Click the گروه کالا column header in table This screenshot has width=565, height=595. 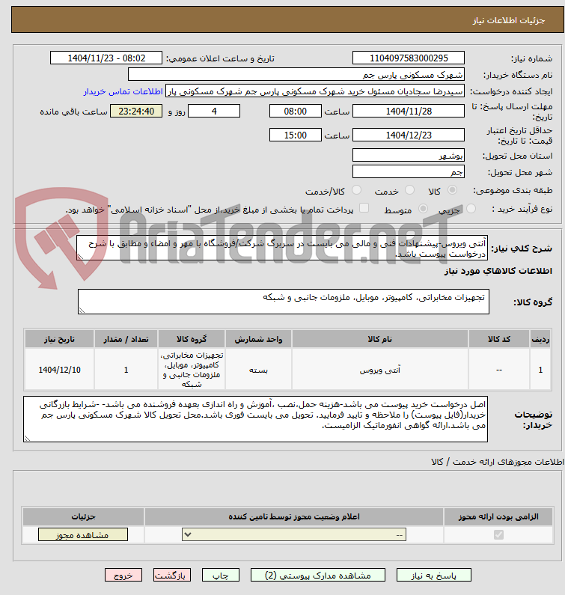[192, 339]
